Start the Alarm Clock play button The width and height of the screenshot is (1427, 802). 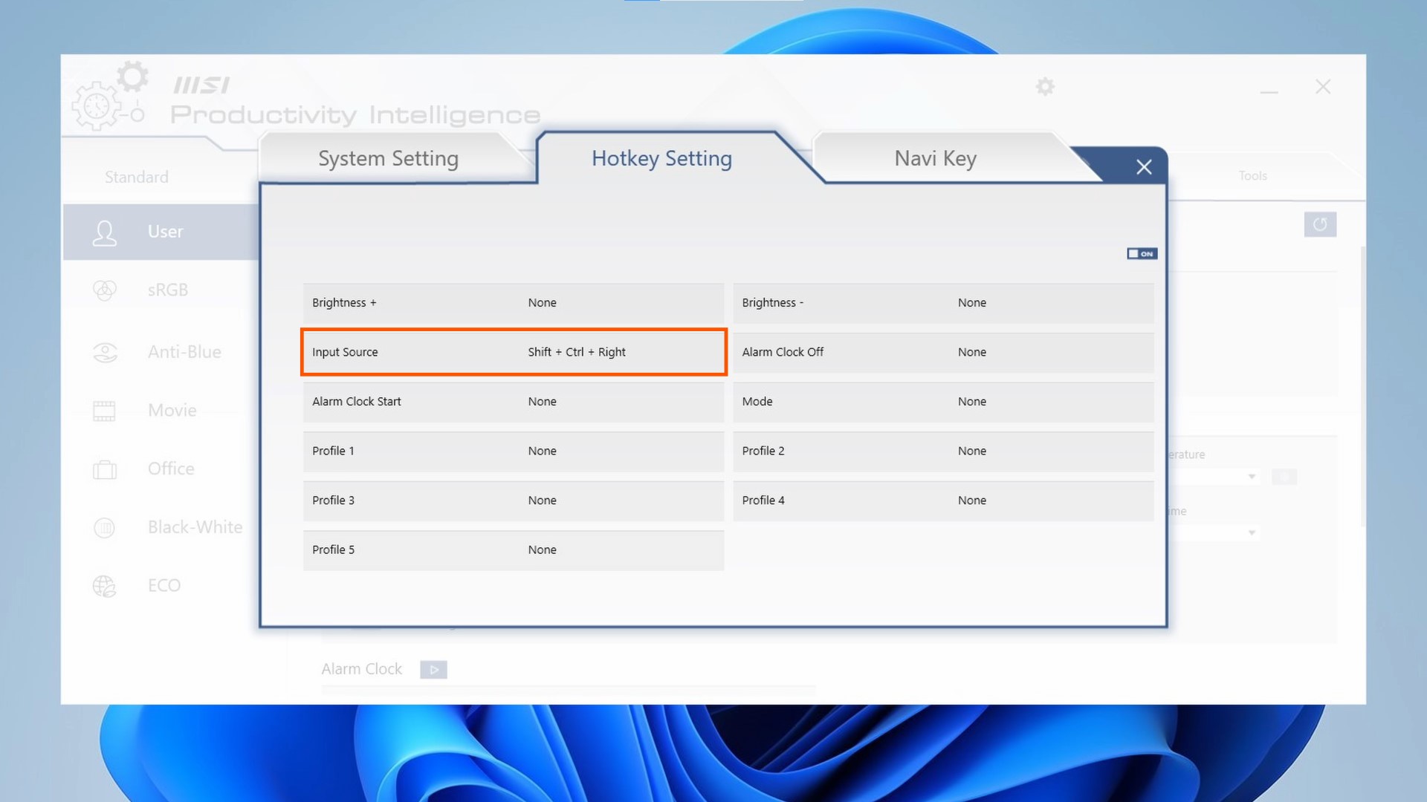click(433, 670)
